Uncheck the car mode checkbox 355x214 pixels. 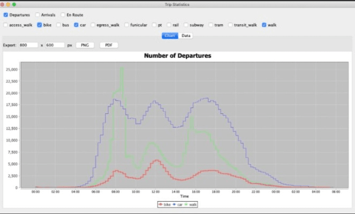[x=76, y=25]
